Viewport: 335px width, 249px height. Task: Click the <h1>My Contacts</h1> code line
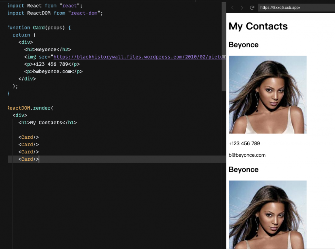[47, 123]
